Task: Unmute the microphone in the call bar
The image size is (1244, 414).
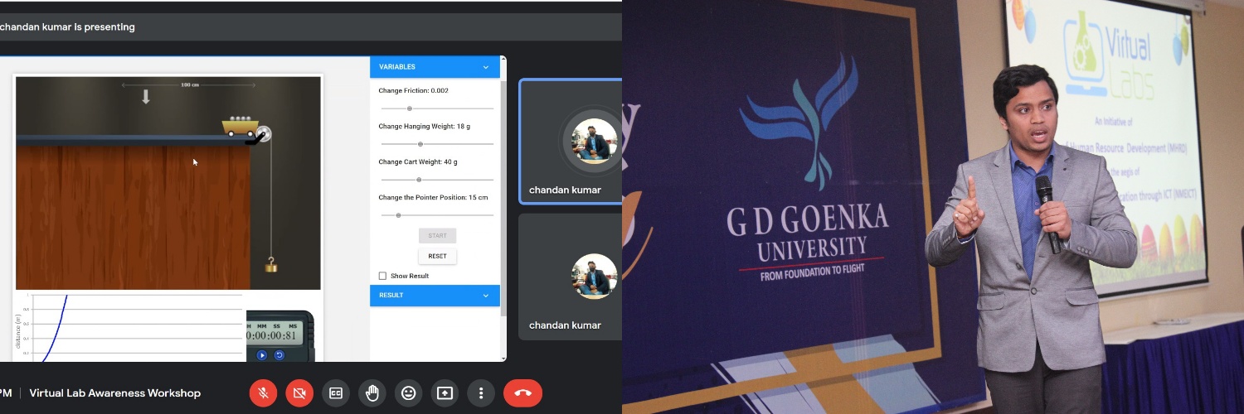Action: 264,393
